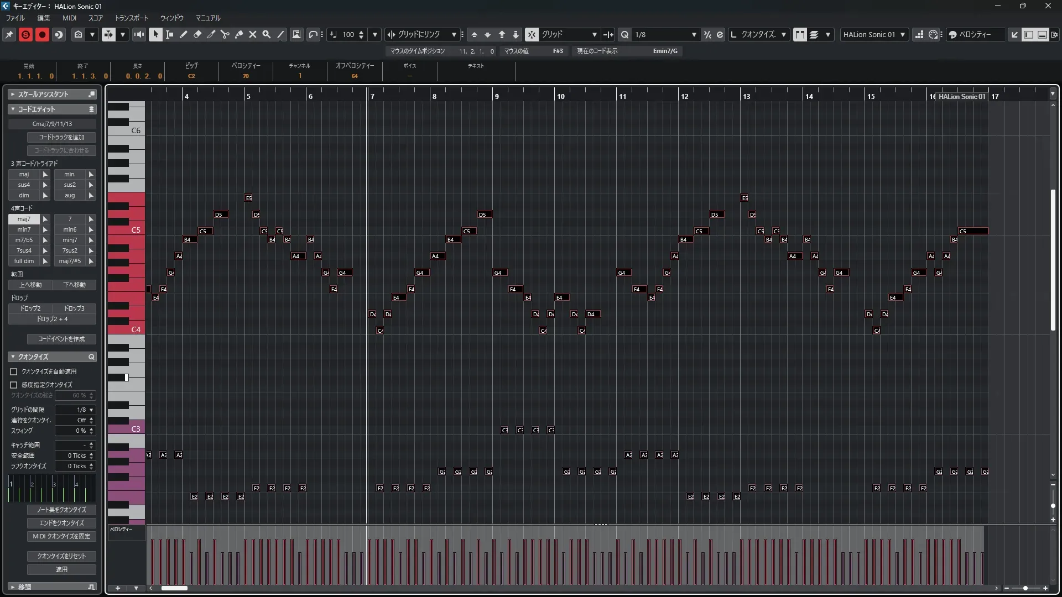1062x597 pixels.
Task: Click bar 10 on the ruler
Action: (x=560, y=96)
